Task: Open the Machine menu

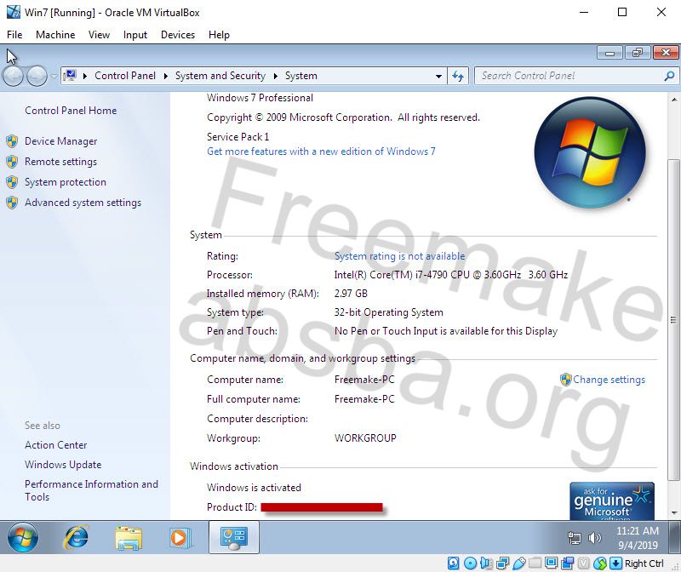Action: pos(55,35)
